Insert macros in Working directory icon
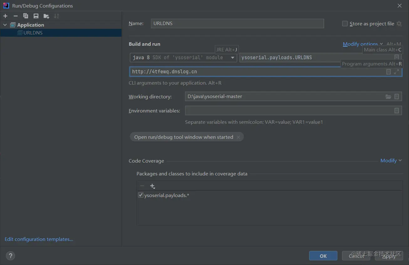The width and height of the screenshot is (409, 265). coord(396,96)
